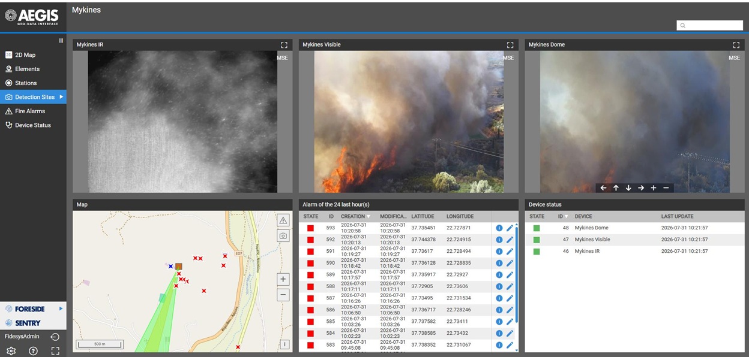
Task: Log out using icon beside FidesysAdmin
Action: pyautogui.click(x=55, y=337)
